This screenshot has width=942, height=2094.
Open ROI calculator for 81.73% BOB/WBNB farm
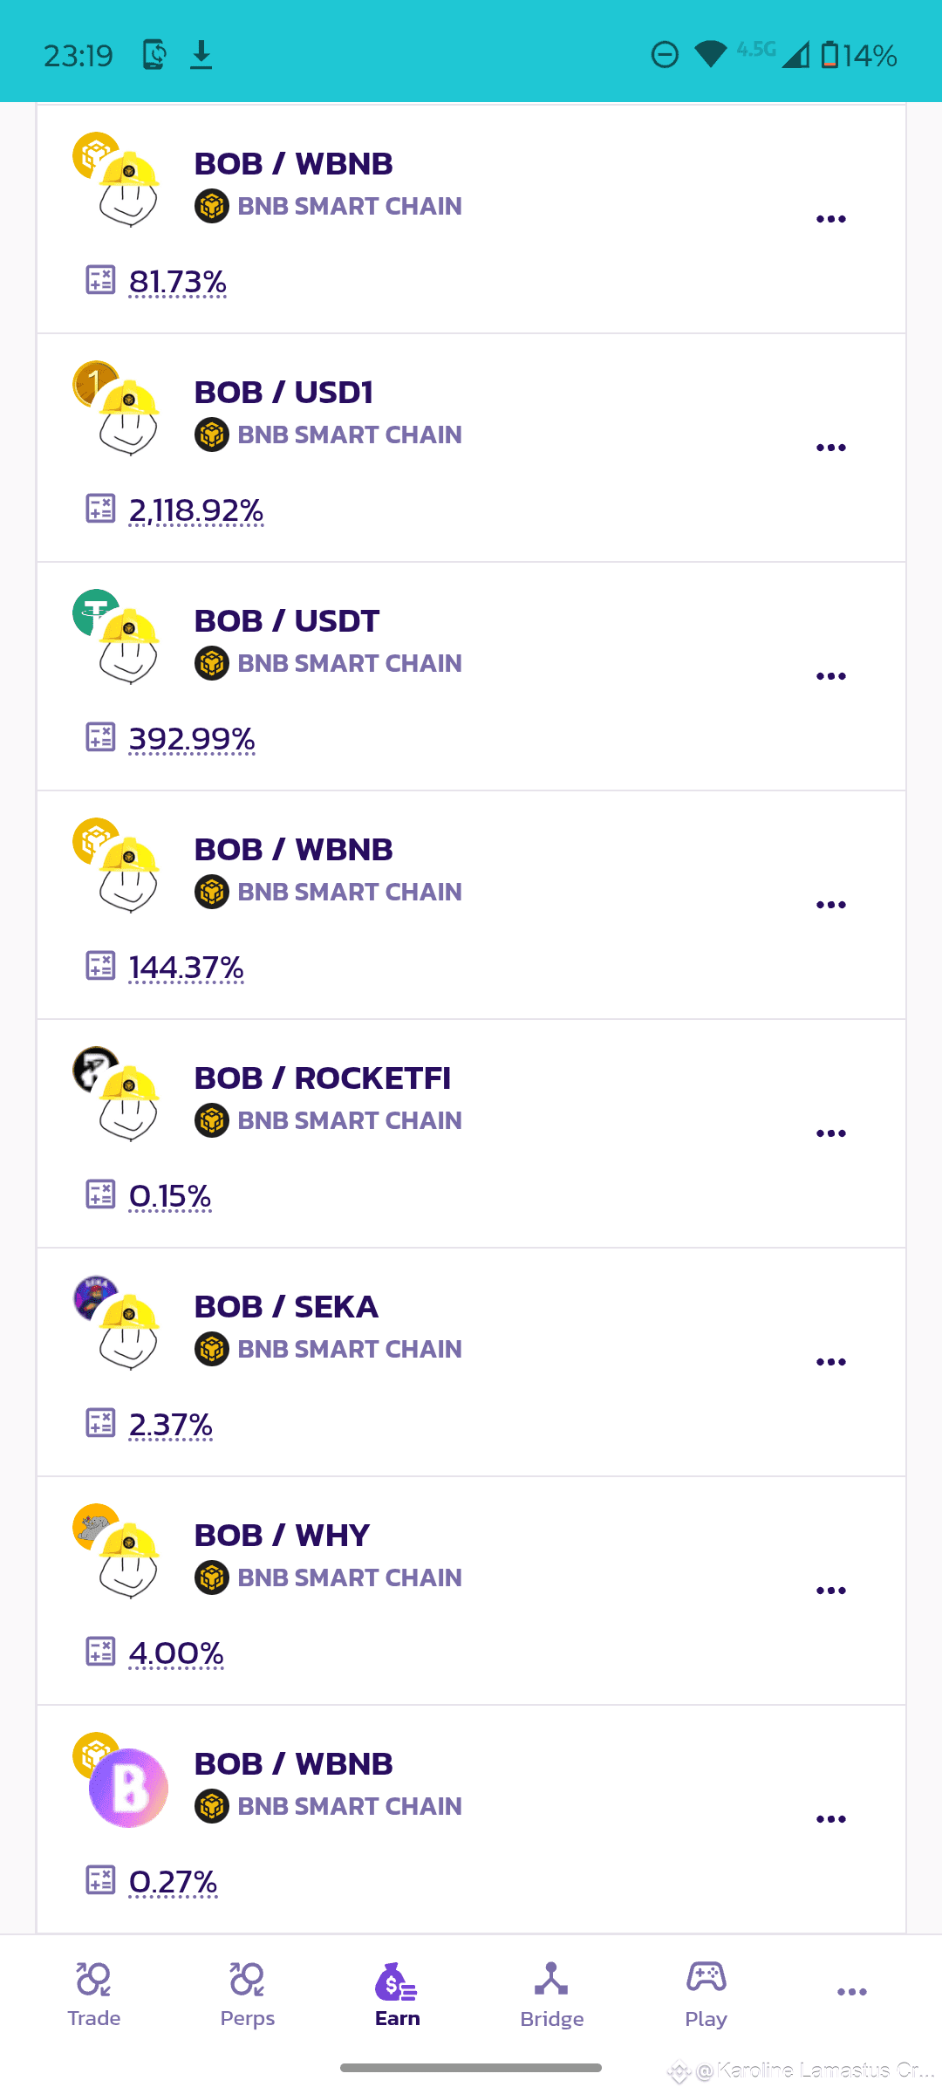100,279
